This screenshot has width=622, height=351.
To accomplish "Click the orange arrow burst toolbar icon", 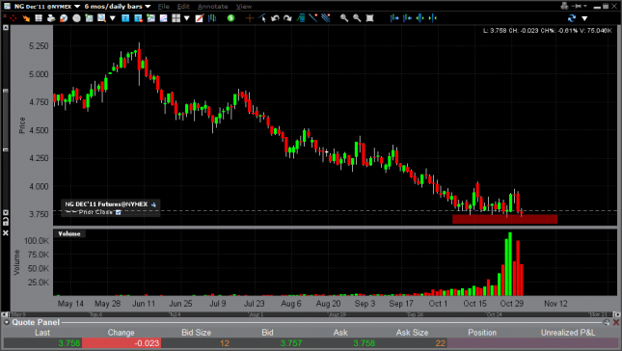I will (x=26, y=18).
